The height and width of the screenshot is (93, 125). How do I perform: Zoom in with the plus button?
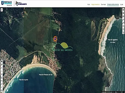(x=2, y=68)
